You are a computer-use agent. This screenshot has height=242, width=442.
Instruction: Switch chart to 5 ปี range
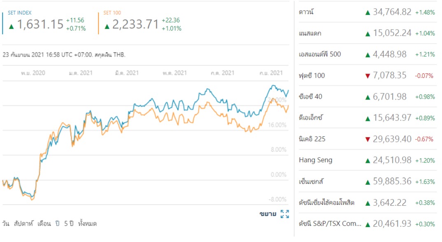pyautogui.click(x=68, y=224)
